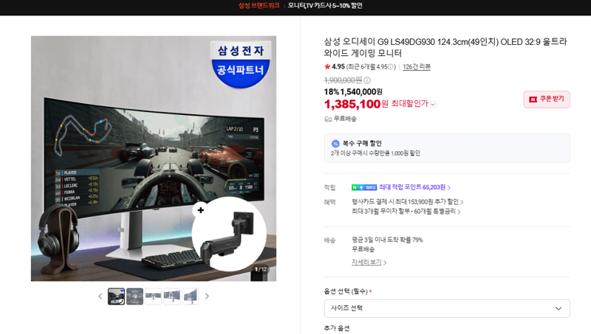Image resolution: width=591 pixels, height=334 pixels.
Task: Click the 모니터/TV 카드사 5~10% 할인 banner
Action: tap(325, 6)
